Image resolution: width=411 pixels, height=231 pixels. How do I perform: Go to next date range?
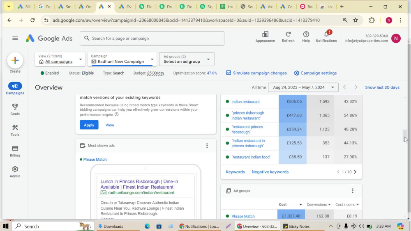[x=356, y=87]
